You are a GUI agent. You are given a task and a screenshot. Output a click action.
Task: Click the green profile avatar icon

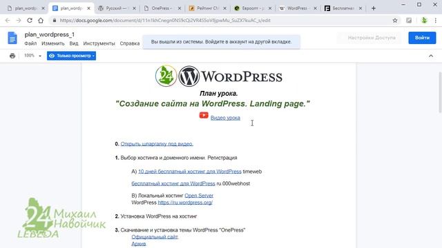[x=424, y=20]
